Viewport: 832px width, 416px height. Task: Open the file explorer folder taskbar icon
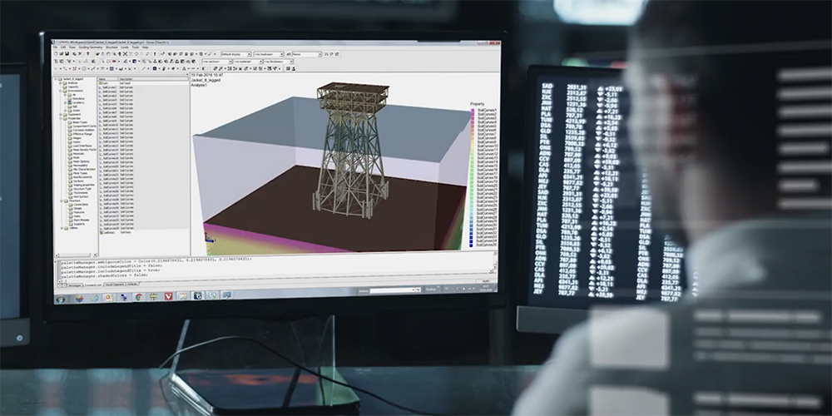coord(182,295)
